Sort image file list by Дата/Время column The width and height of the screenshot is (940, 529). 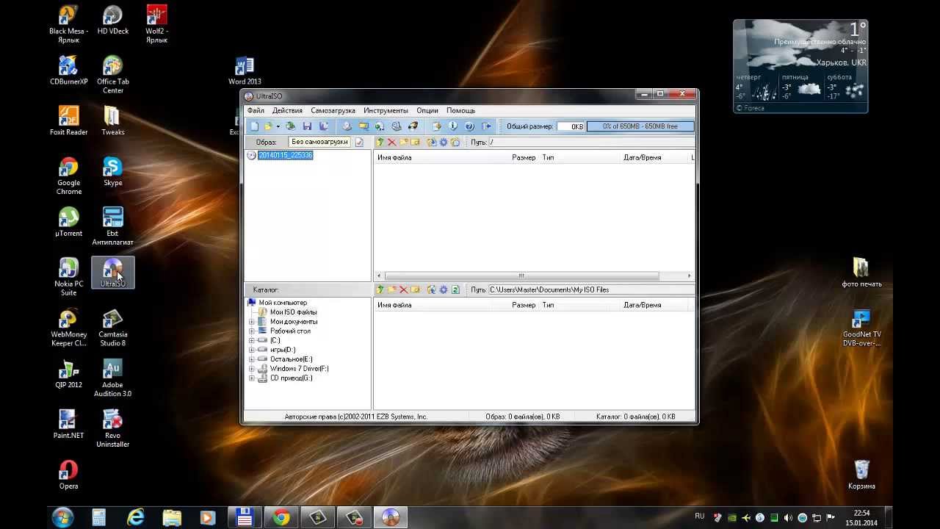[643, 157]
